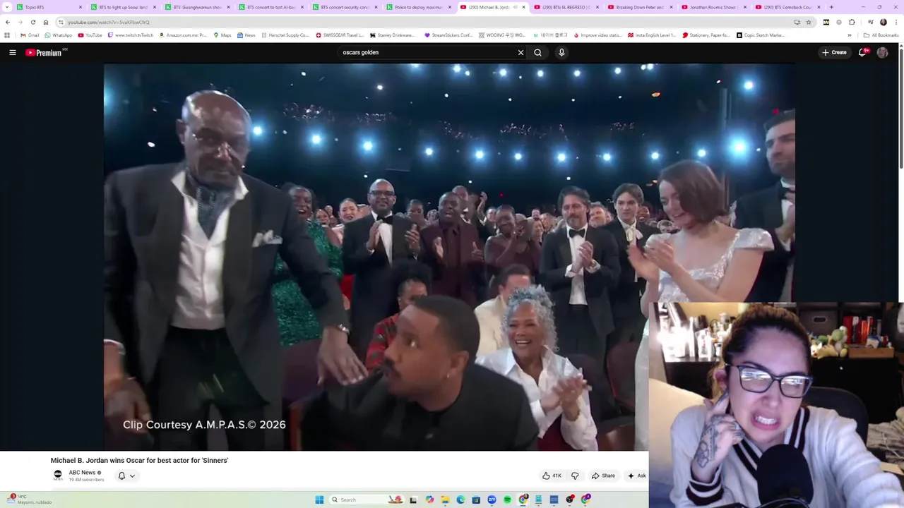Image resolution: width=904 pixels, height=508 pixels.
Task: Activate voice search microphone icon
Action: pos(561,52)
